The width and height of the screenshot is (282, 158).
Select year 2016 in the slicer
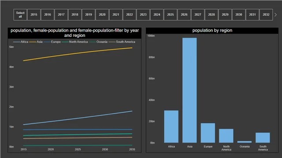48,14
